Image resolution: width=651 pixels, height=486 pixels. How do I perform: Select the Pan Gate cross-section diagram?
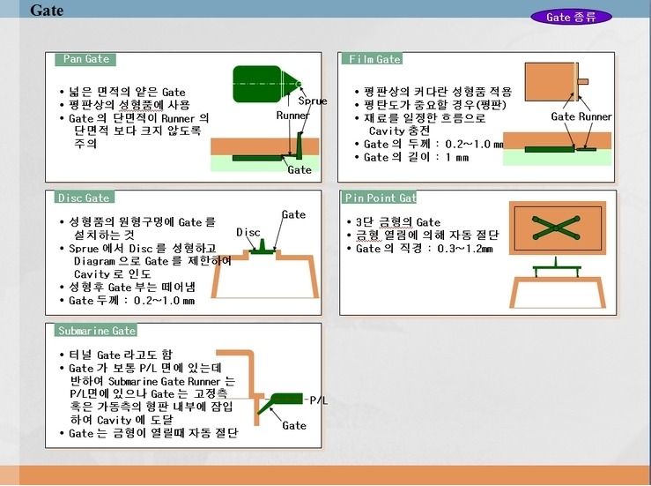[265, 152]
